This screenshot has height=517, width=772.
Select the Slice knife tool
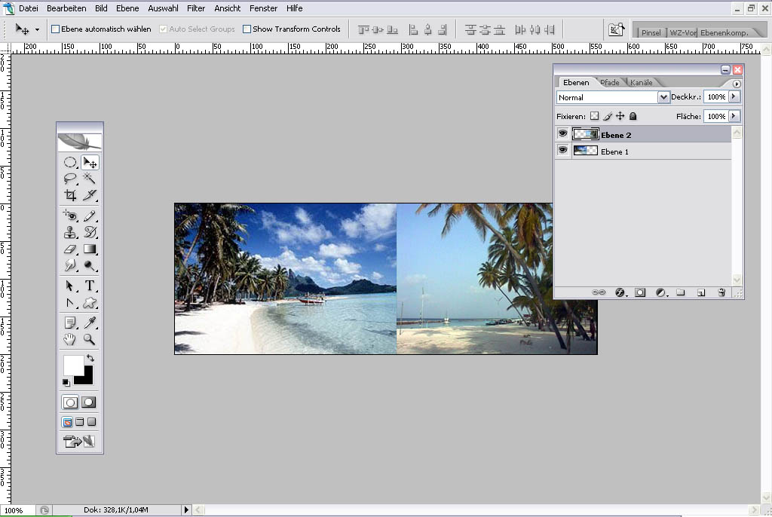[x=90, y=195]
